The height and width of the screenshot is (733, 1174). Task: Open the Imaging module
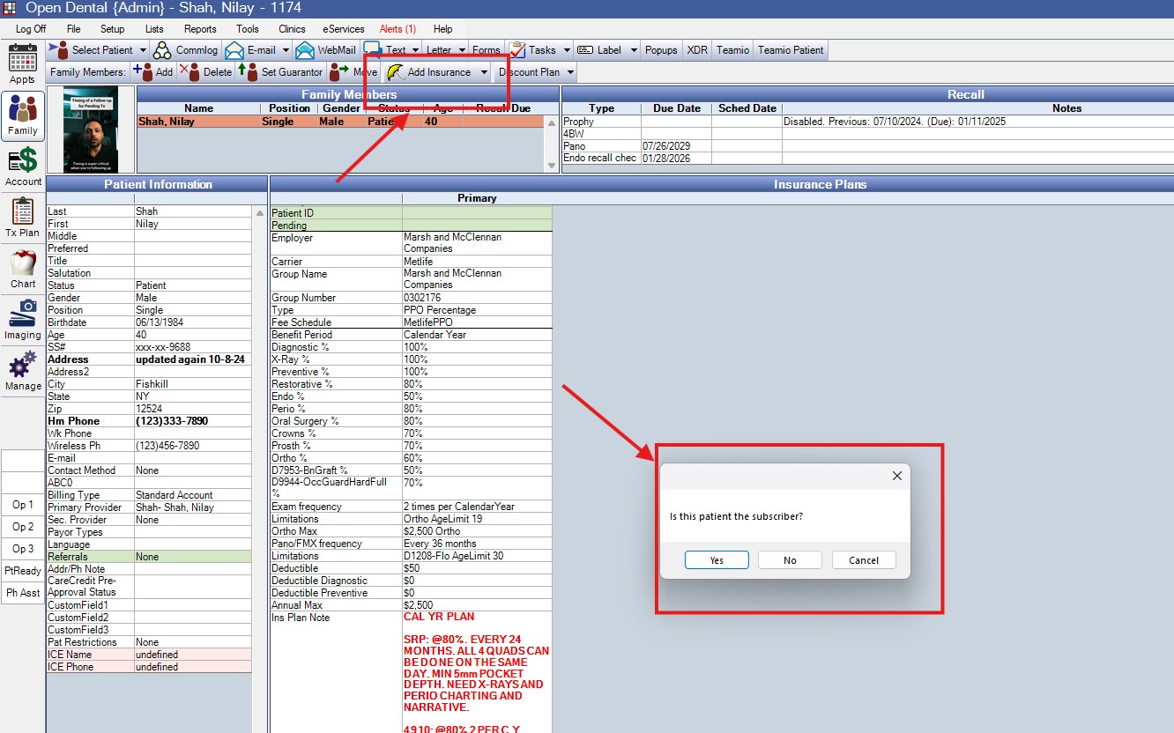pos(22,320)
